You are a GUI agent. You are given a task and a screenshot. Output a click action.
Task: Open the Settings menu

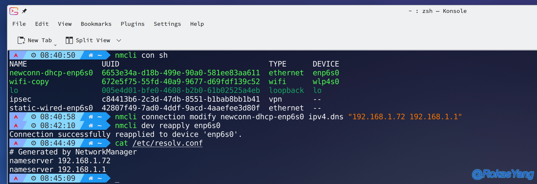[x=167, y=24]
